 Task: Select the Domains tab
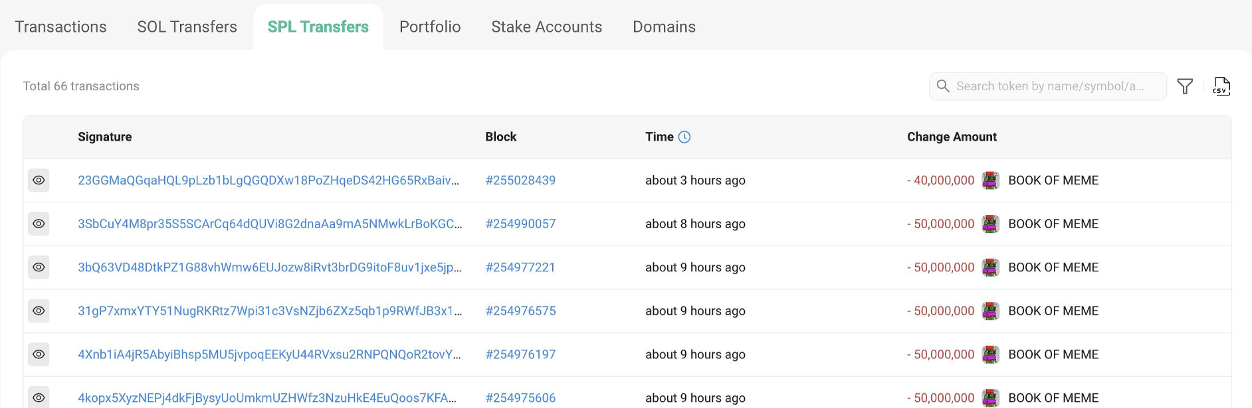(664, 27)
